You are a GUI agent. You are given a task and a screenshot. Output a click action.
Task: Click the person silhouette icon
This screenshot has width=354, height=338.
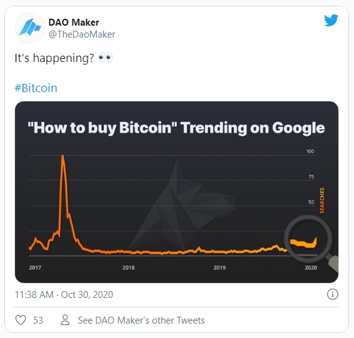click(65, 320)
